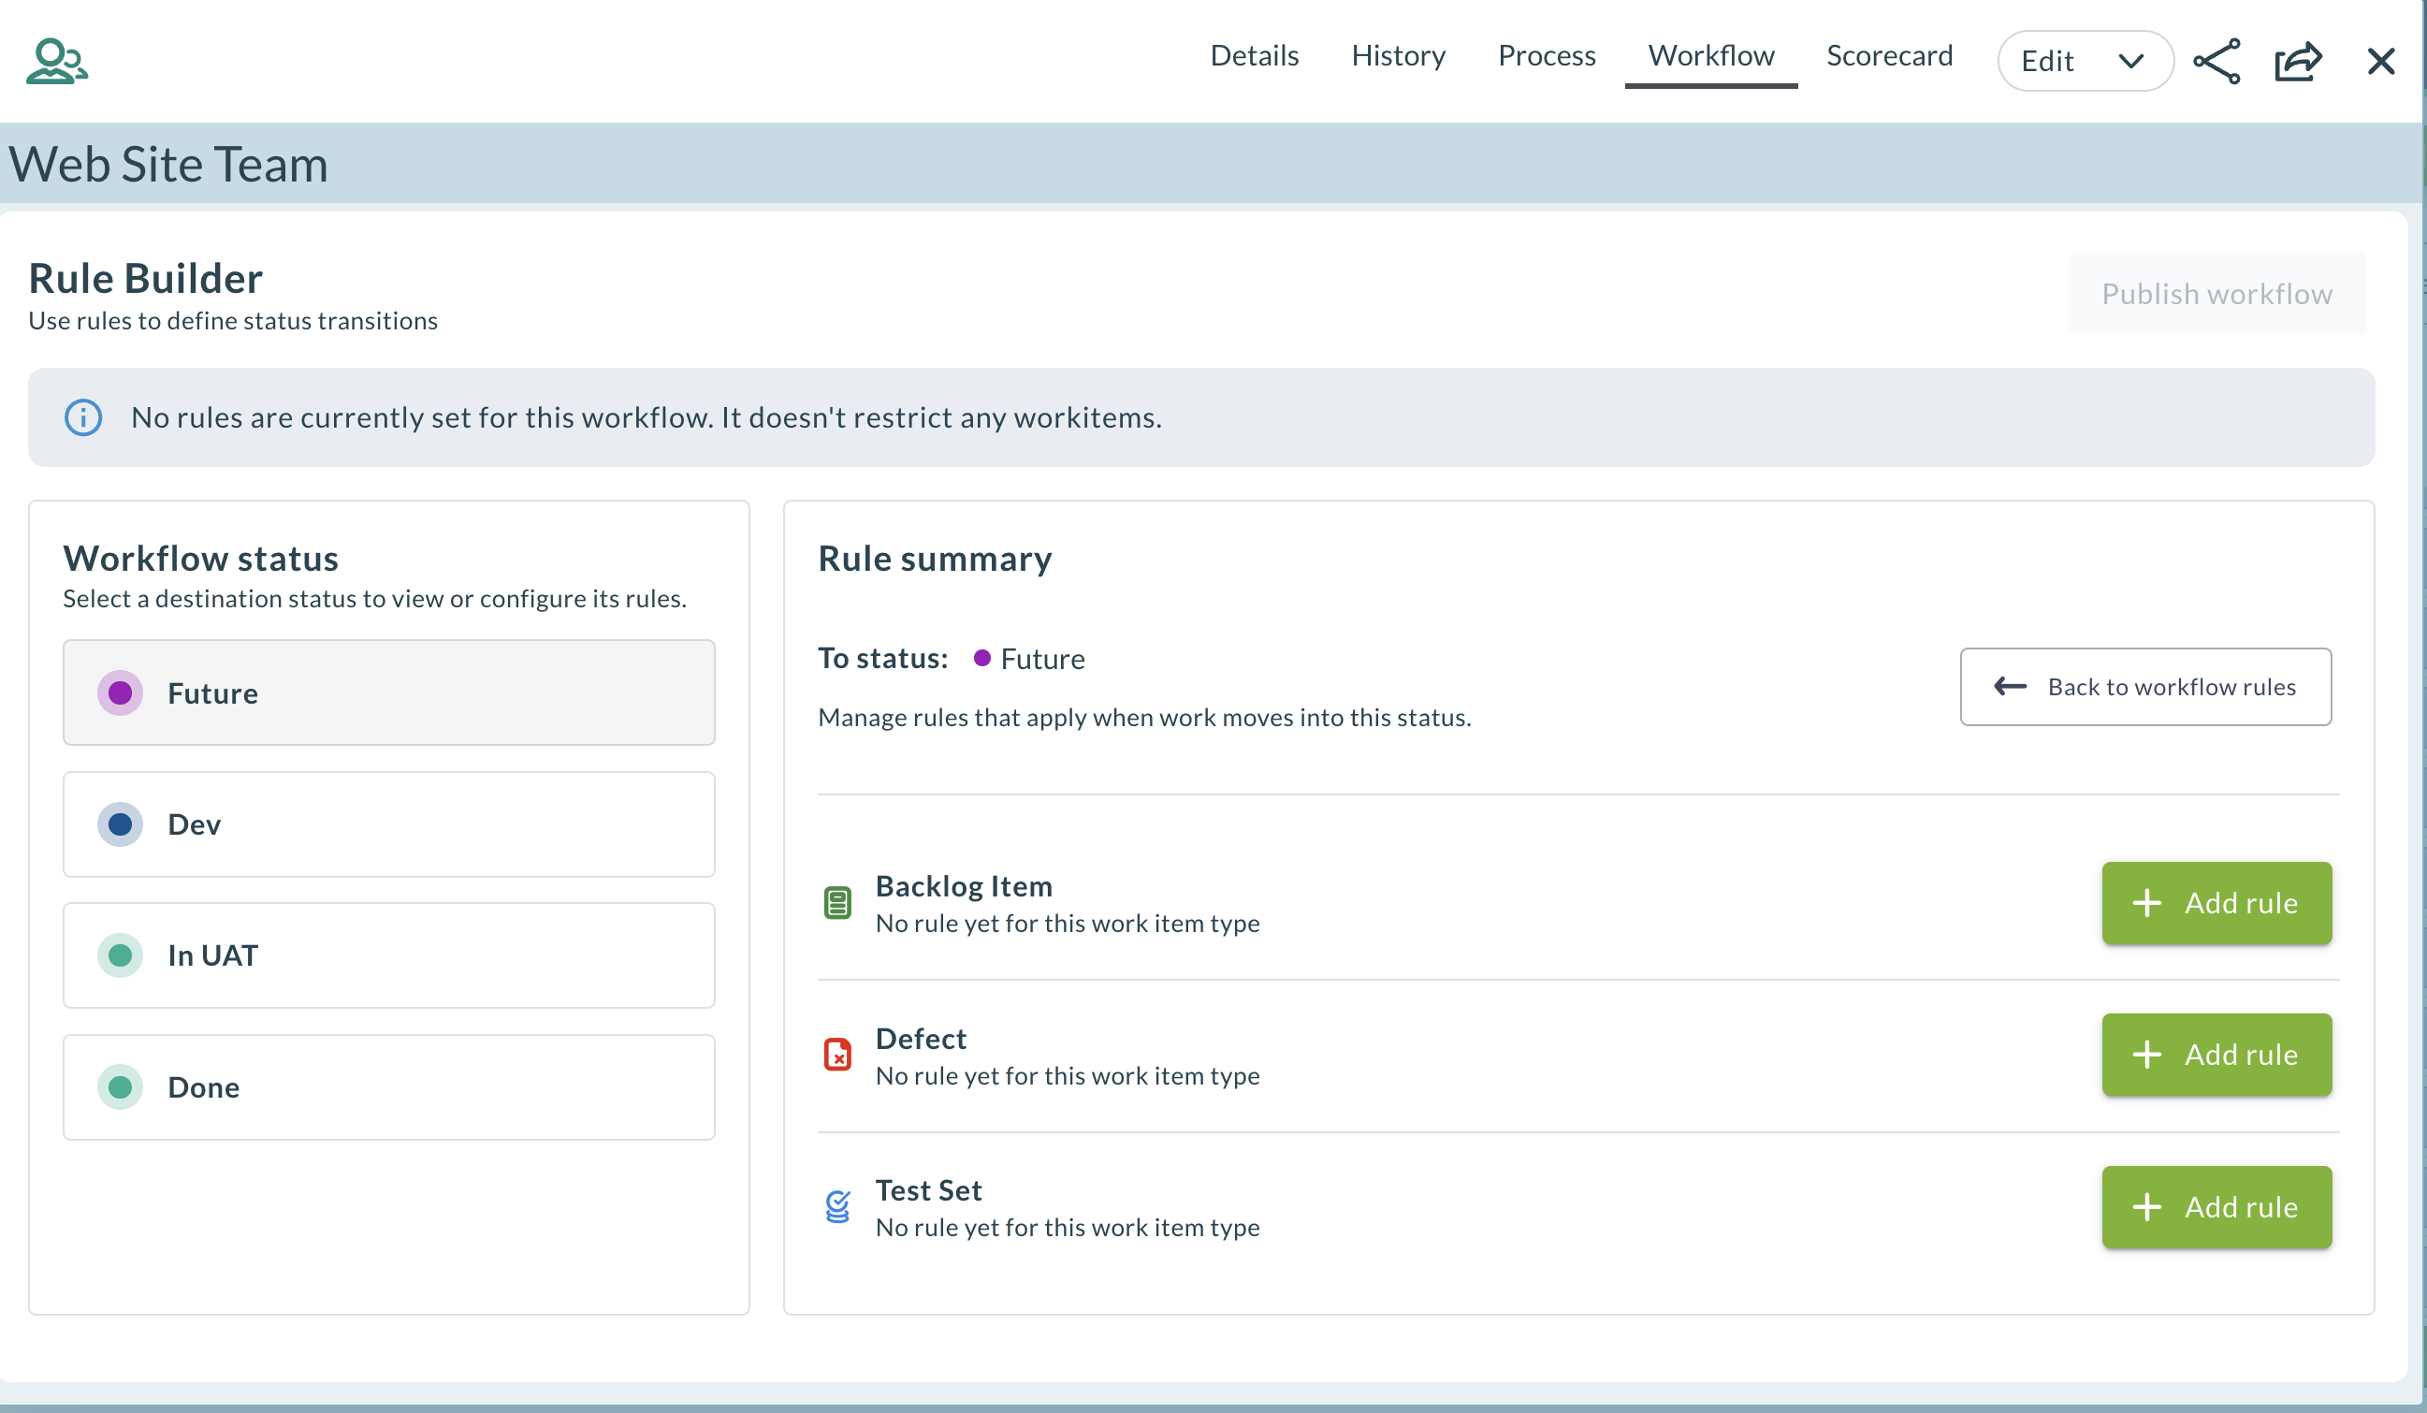Click Back to workflow rules button
The height and width of the screenshot is (1413, 2427).
2144,687
